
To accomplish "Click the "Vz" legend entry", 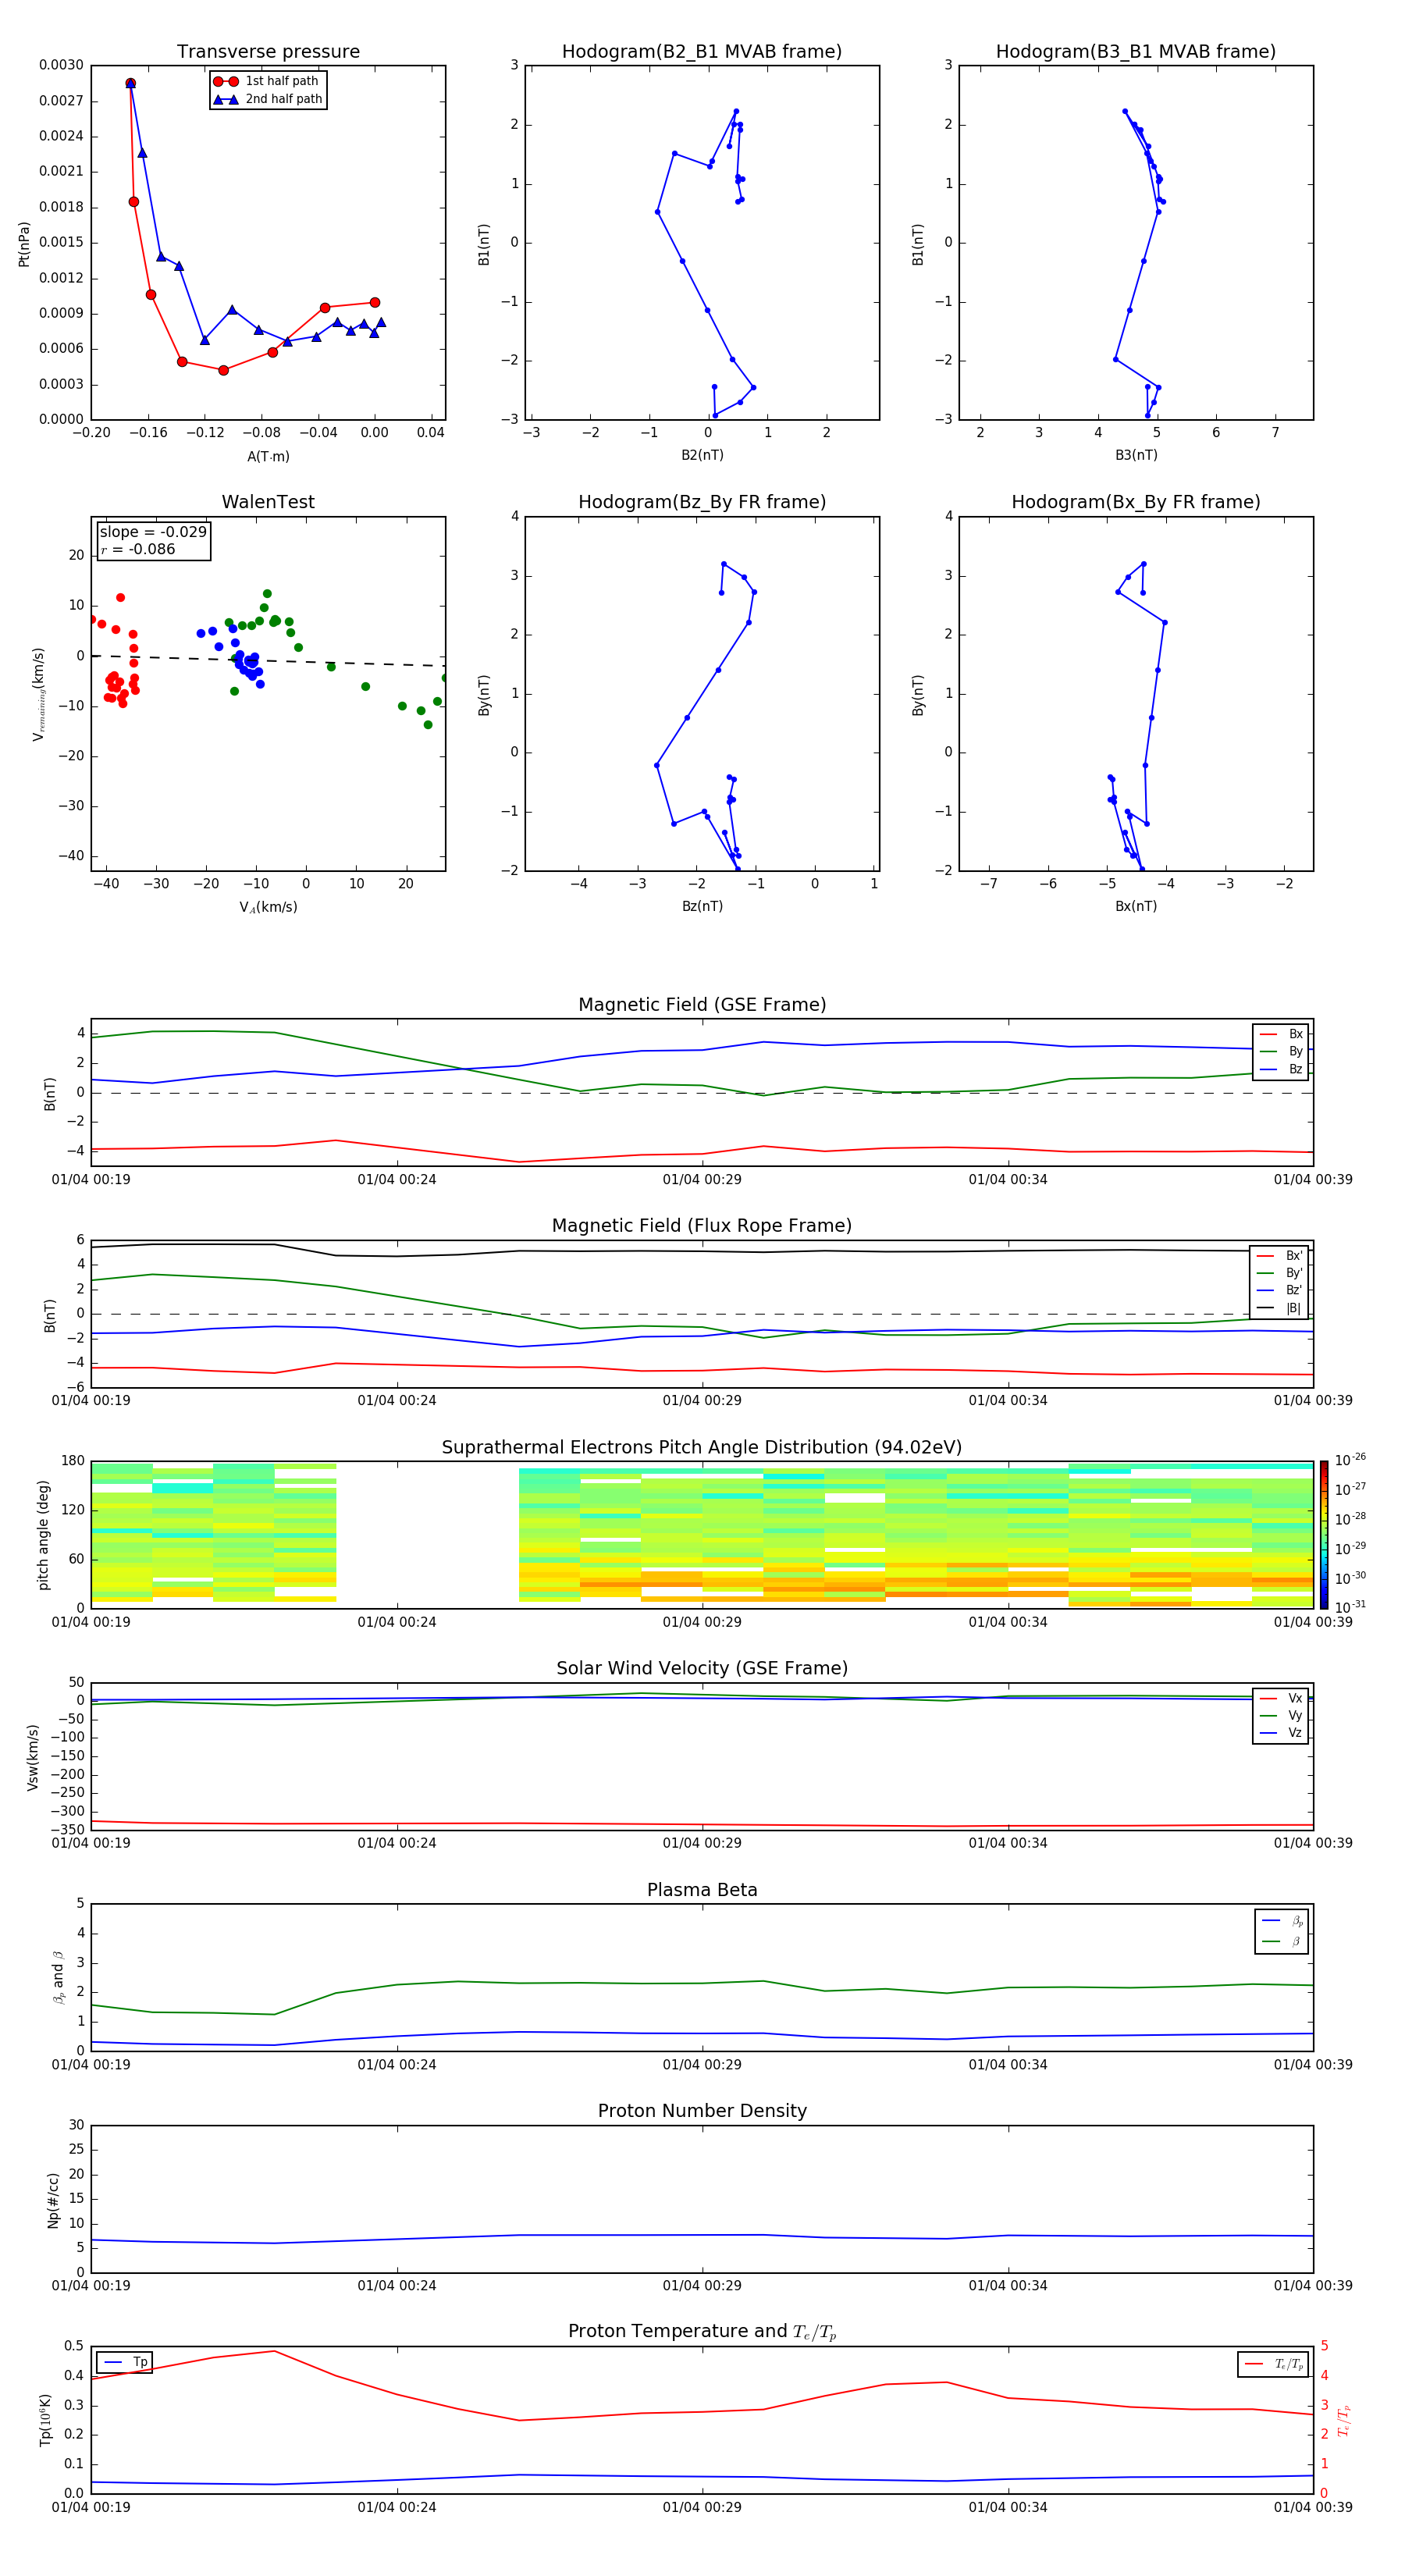I will [x=1281, y=1733].
